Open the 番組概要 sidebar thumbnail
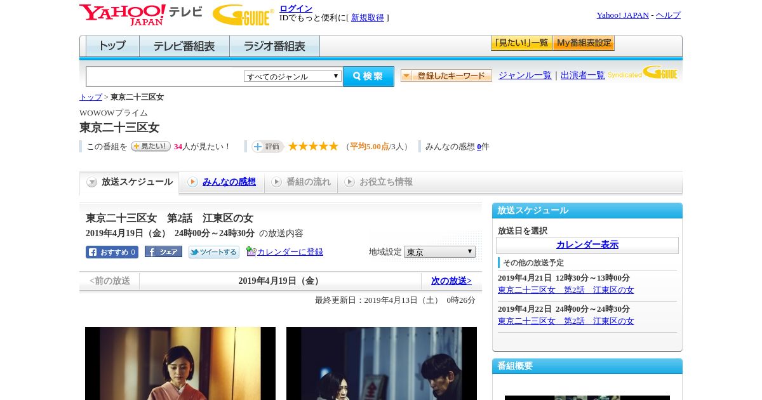The image size is (762, 400). [587, 397]
